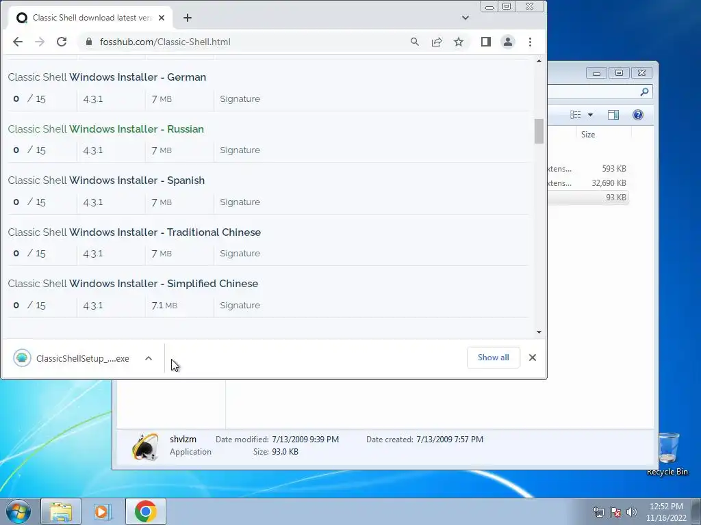
Task: Close the Classic Shell download tab
Action: click(162, 18)
